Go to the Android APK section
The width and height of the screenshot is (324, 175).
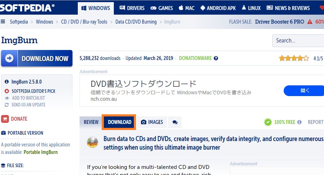[x=218, y=8]
